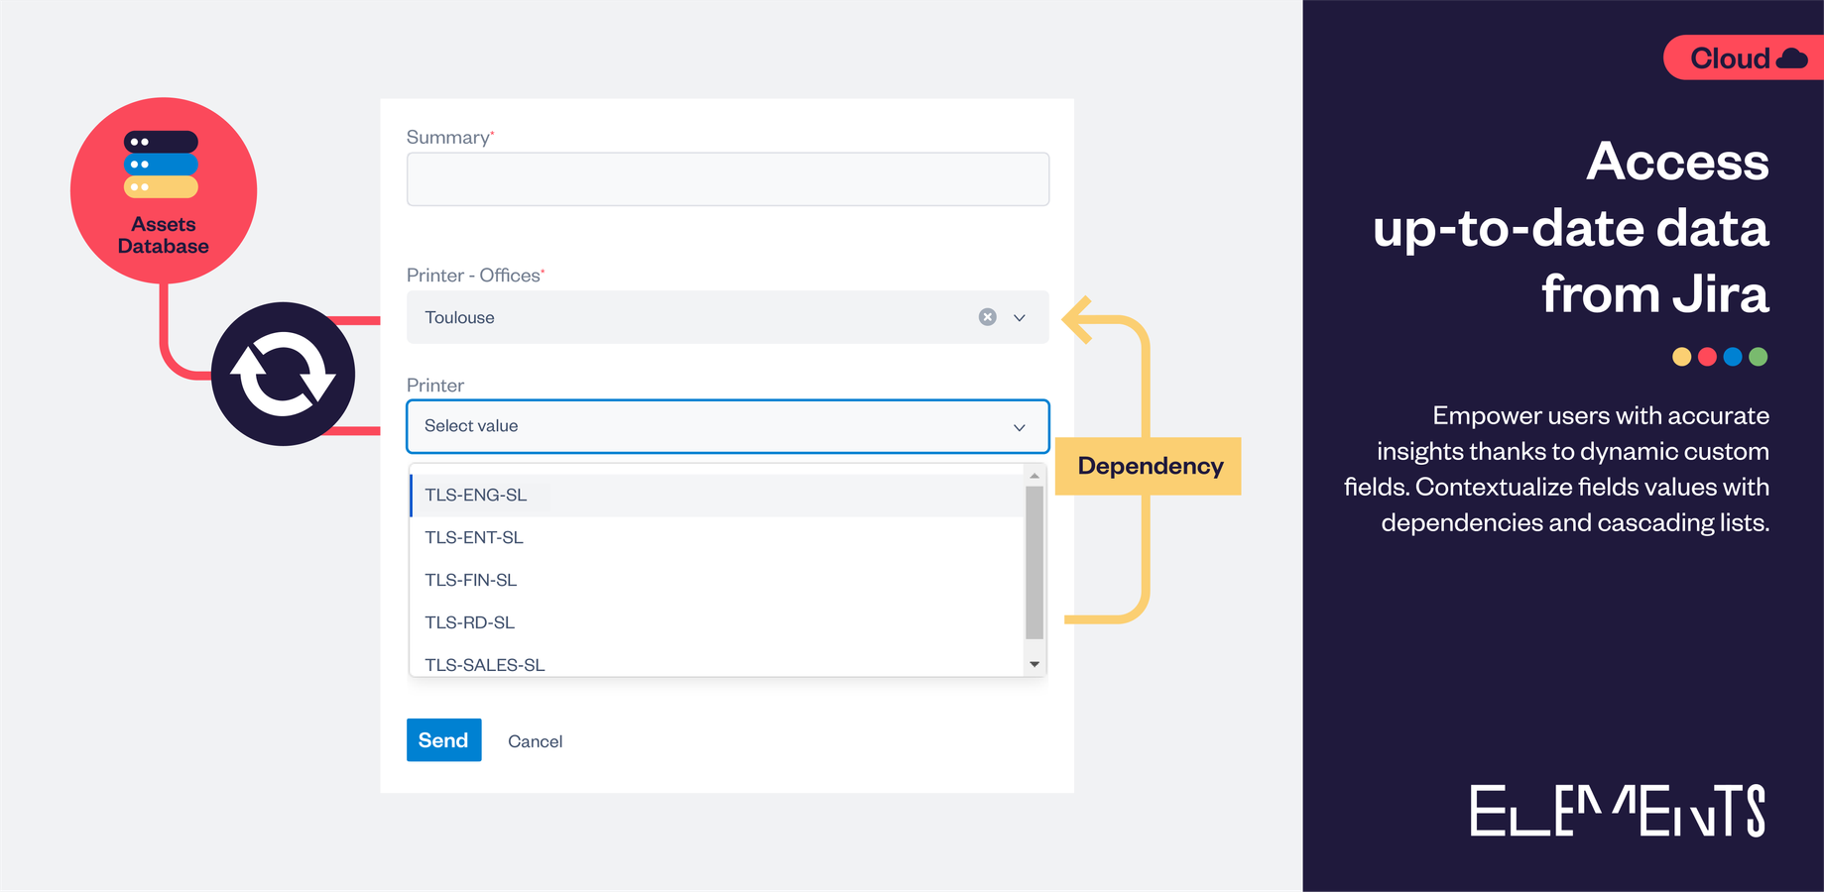Image resolution: width=1824 pixels, height=892 pixels.
Task: Click the Summary field label
Action: coord(449,137)
